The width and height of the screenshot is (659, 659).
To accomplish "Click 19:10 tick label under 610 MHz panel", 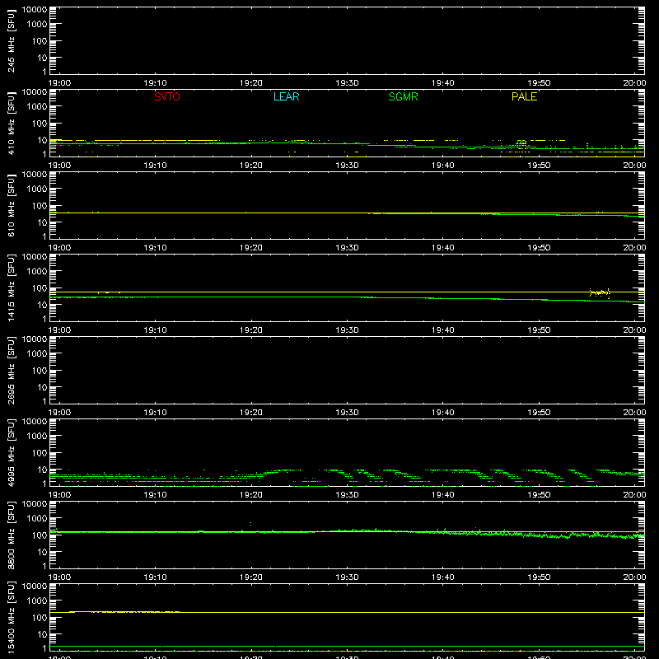I will [155, 248].
